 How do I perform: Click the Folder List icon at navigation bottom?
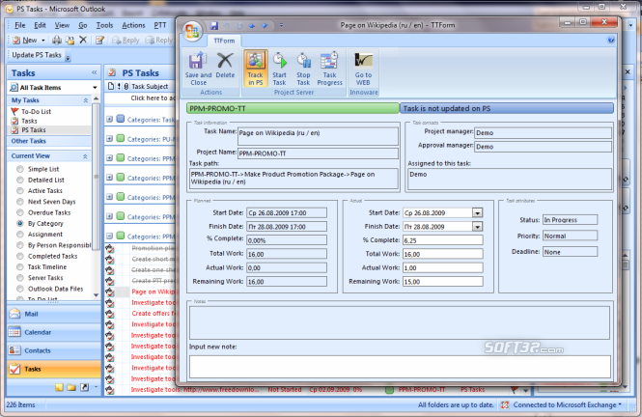[71, 387]
